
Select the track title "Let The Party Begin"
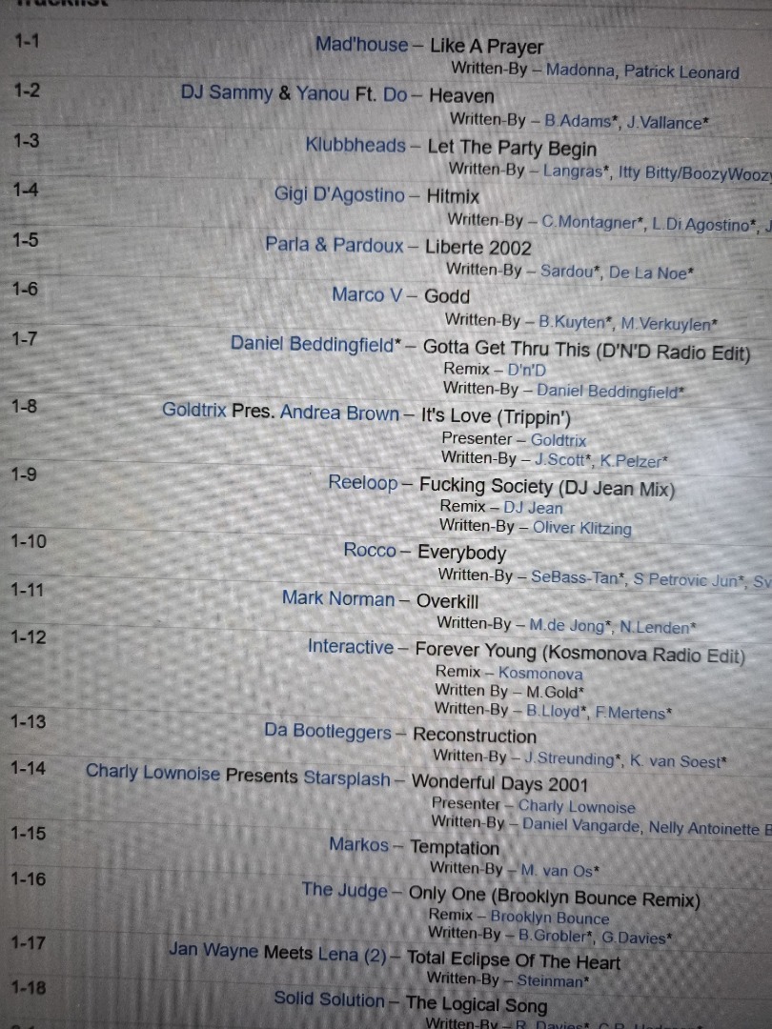coord(512,148)
